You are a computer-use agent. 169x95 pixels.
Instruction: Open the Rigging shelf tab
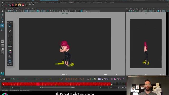pos(36,2)
